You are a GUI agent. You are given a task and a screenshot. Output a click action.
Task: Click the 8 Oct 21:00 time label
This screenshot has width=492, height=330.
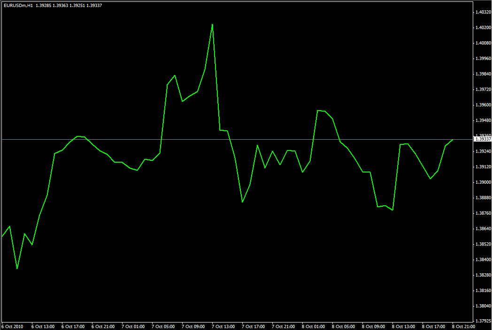pos(464,327)
